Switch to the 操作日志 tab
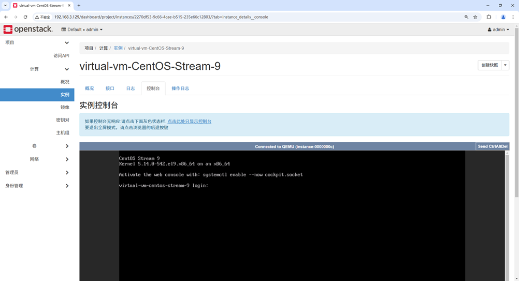Screen dimensions: 519x281 (180, 88)
